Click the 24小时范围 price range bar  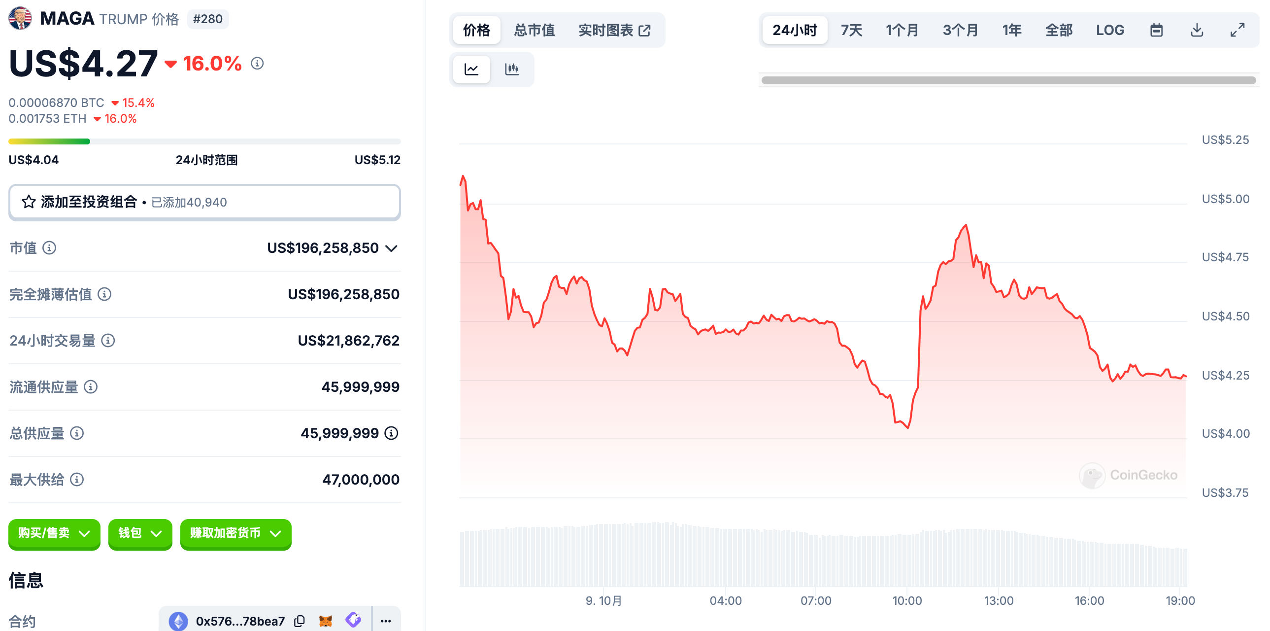(x=204, y=141)
